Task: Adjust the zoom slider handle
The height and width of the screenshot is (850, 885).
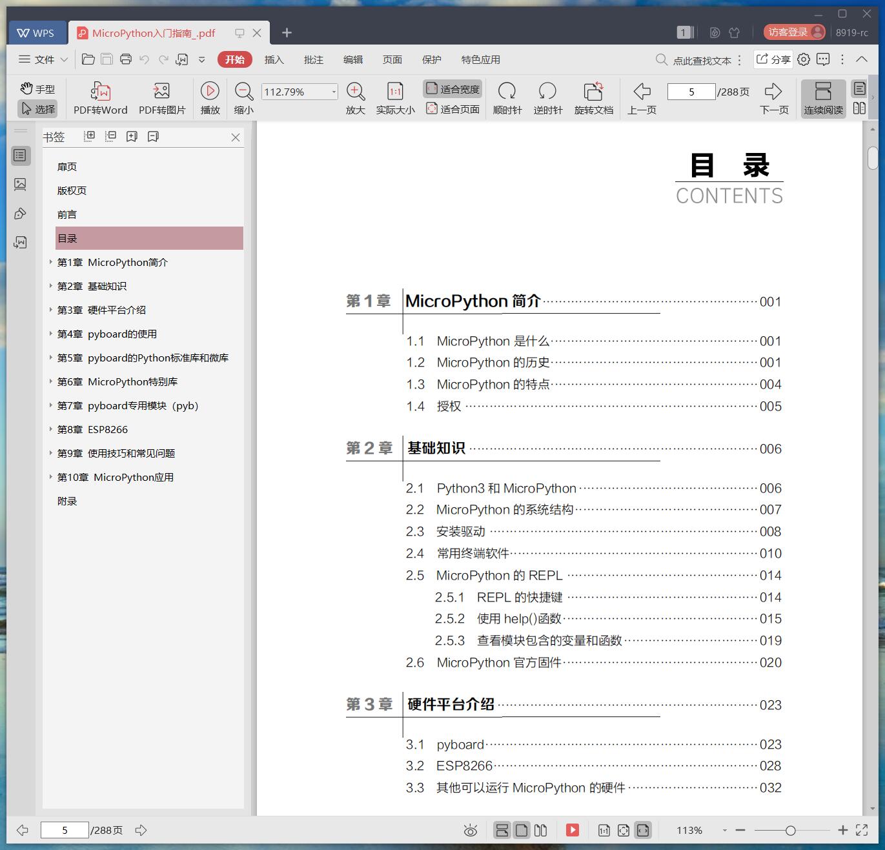Action: [x=790, y=831]
